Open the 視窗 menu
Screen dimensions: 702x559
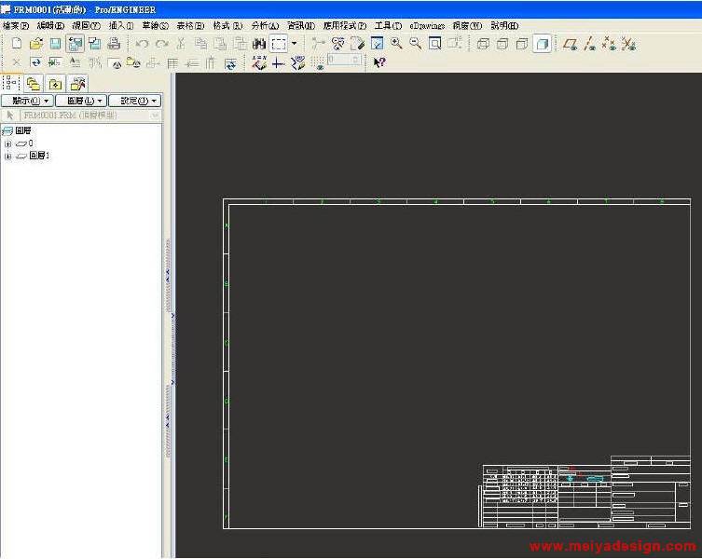point(467,26)
